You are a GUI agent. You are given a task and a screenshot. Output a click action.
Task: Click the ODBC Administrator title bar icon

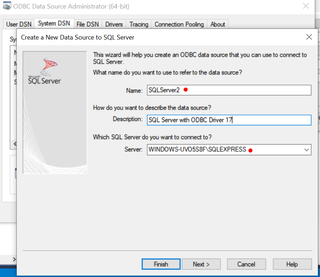point(7,6)
